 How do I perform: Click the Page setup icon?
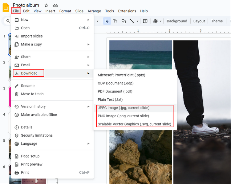tap(17, 156)
